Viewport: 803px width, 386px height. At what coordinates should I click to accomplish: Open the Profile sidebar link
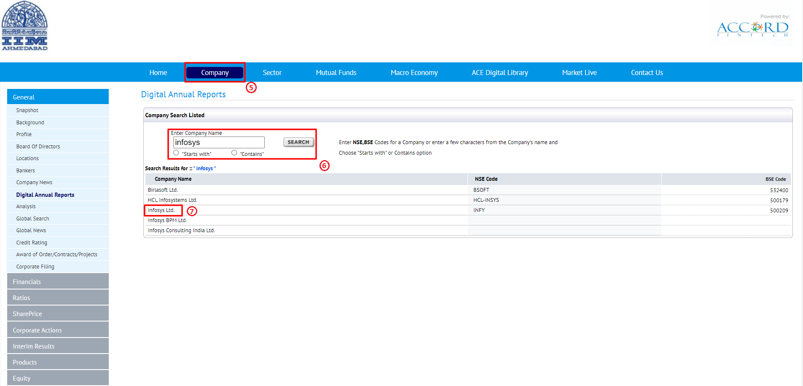tap(24, 134)
